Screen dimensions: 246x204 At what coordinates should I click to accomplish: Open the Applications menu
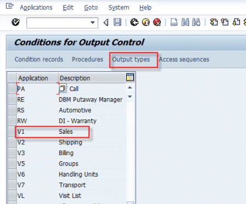coord(36,8)
